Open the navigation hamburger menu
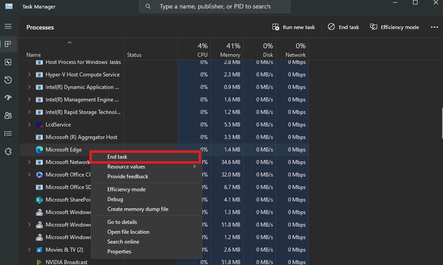Image resolution: width=443 pixels, height=265 pixels. 8,26
